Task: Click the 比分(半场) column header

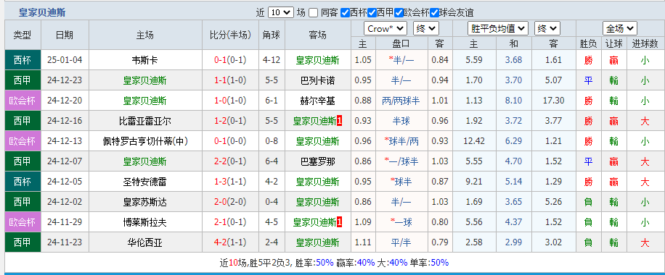Action: [230, 35]
